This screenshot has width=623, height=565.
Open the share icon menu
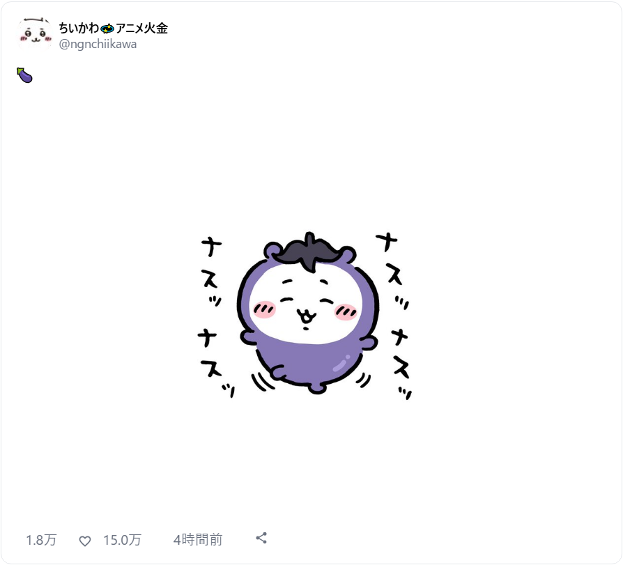point(261,538)
